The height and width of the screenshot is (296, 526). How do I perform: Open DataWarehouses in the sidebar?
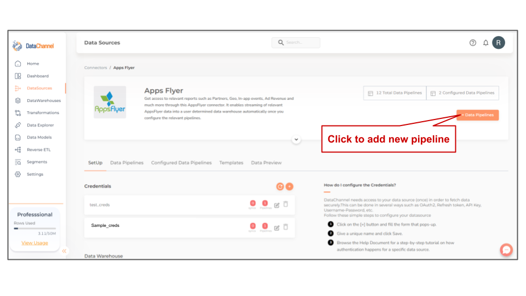(43, 100)
